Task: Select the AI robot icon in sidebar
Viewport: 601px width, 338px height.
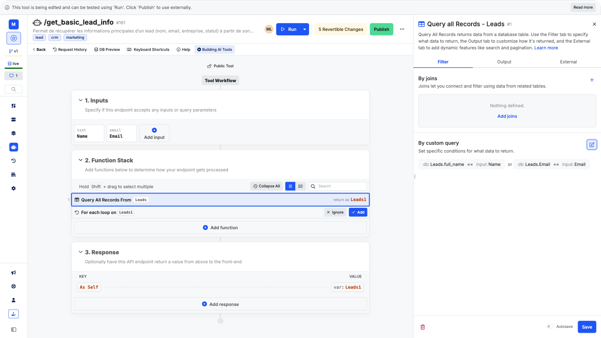Action: (14, 147)
